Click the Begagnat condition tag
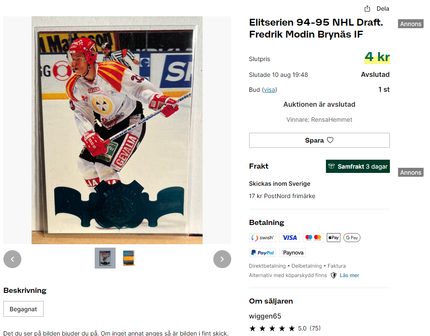 tap(23, 309)
